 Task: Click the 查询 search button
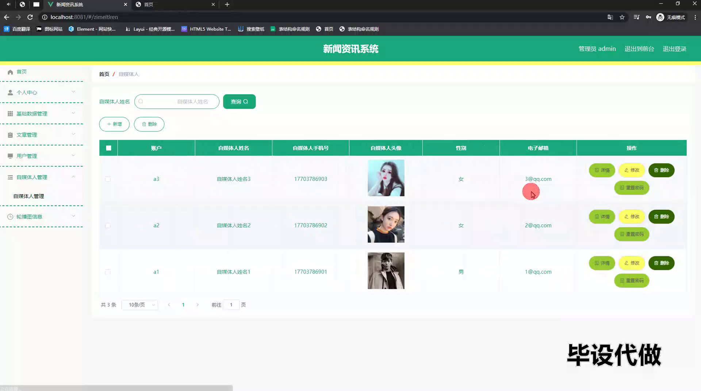point(239,101)
